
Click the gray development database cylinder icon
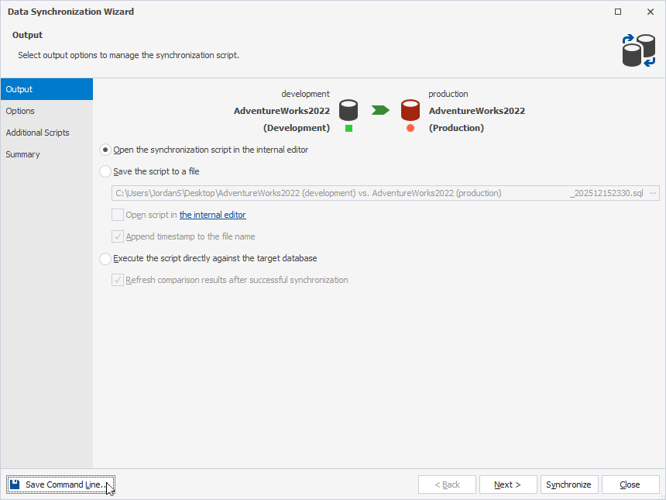point(348,111)
